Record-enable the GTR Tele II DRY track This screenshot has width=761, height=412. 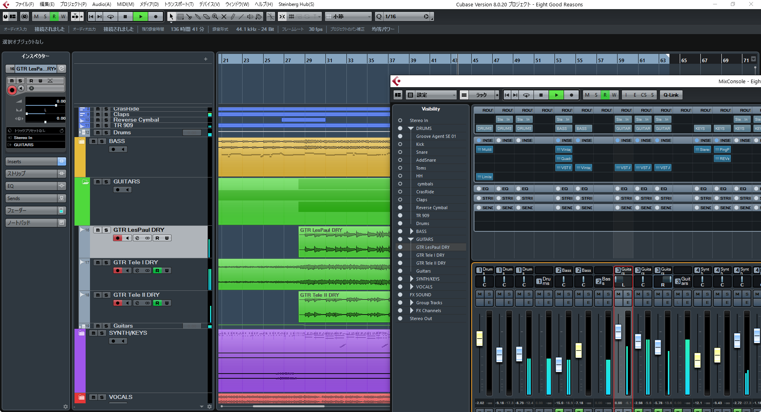[x=118, y=303]
